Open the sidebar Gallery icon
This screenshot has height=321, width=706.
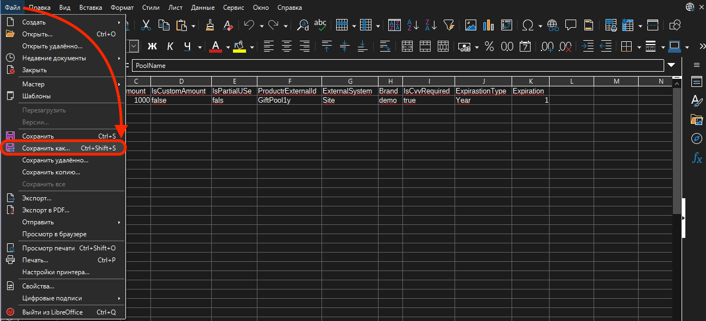click(697, 119)
